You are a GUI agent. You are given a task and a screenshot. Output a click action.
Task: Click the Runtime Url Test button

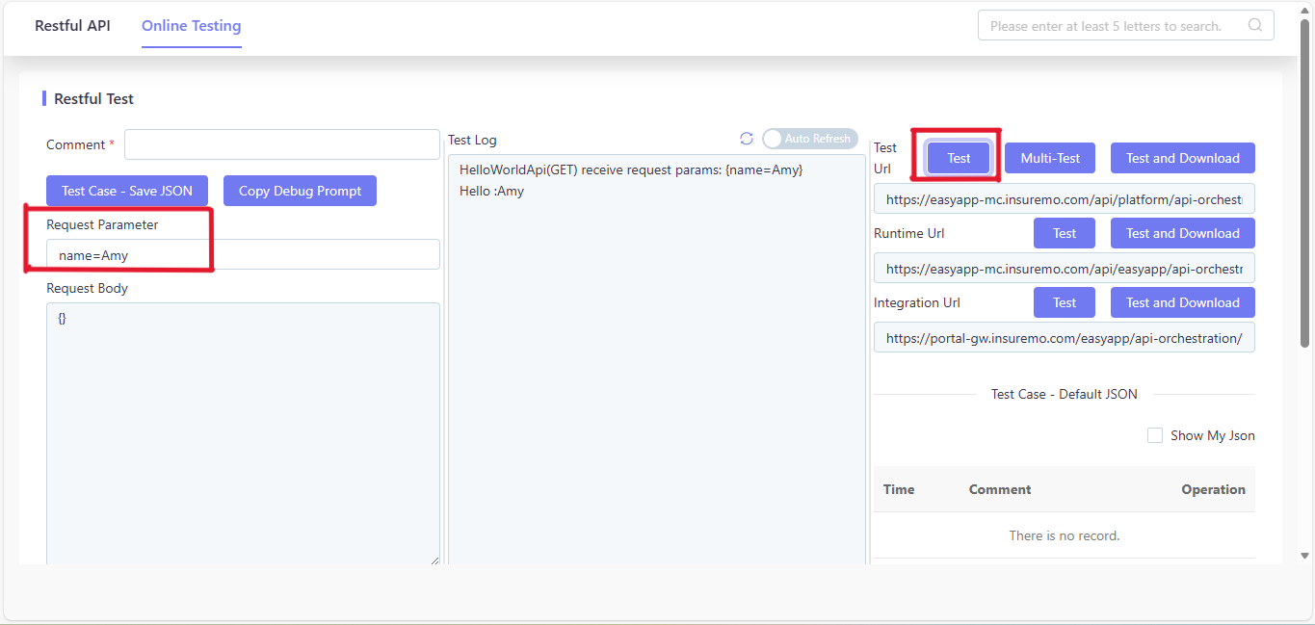1065,233
